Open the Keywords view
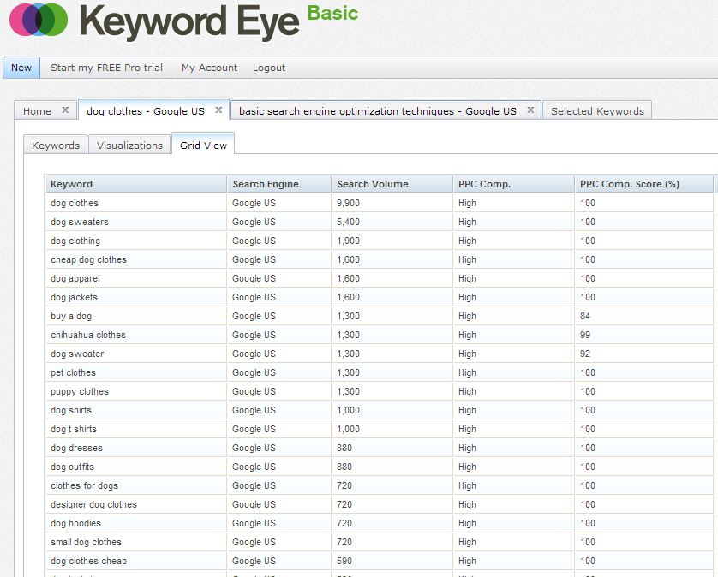The width and height of the screenshot is (718, 577). point(55,145)
